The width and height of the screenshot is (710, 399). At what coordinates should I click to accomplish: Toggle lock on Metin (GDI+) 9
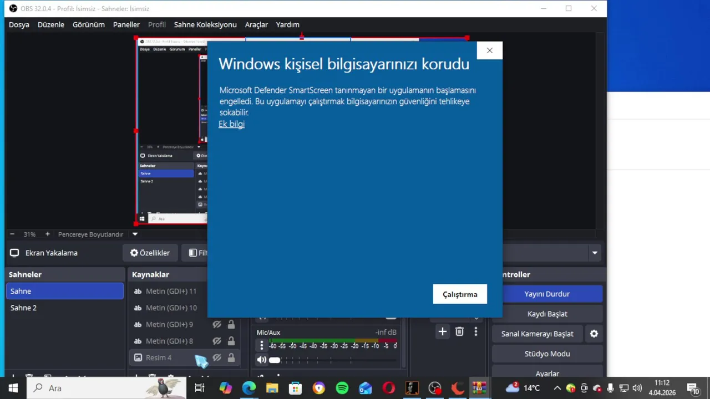pyautogui.click(x=231, y=324)
